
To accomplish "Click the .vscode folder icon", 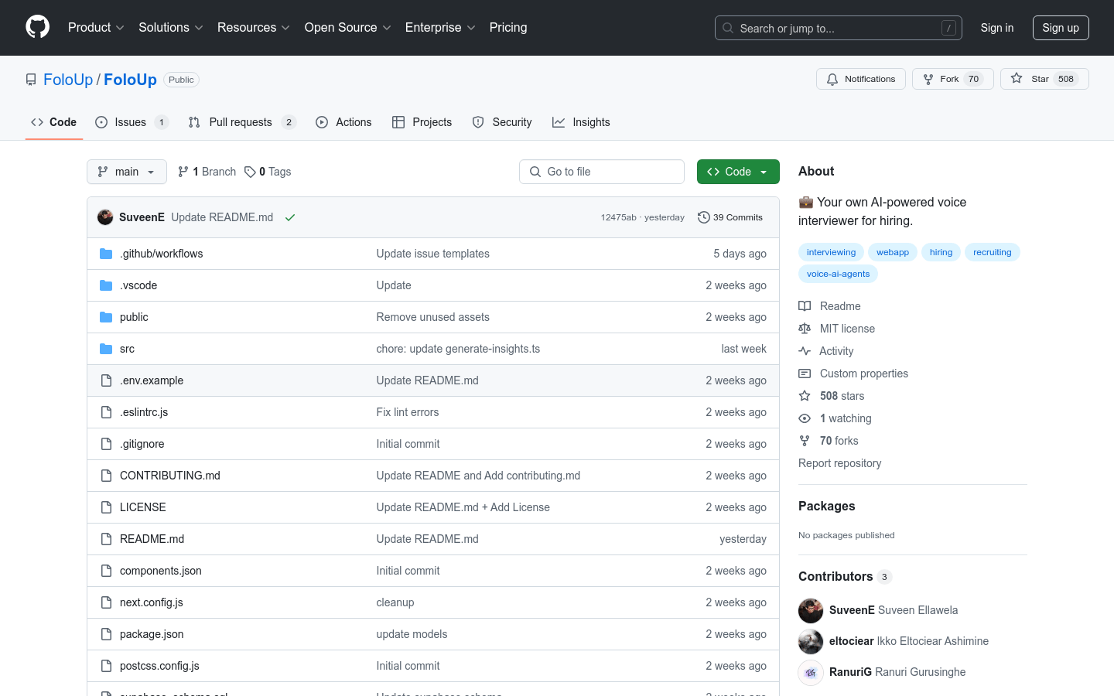I will 106,285.
